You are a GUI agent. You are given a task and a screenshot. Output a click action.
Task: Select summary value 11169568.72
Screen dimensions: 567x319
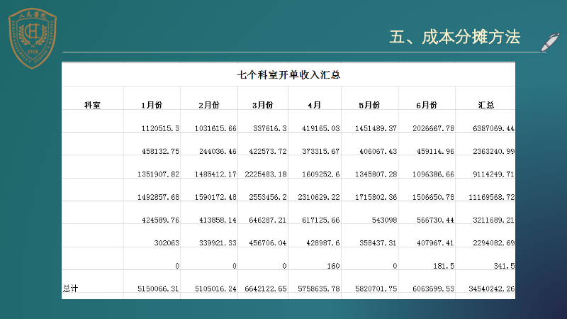[491, 197]
